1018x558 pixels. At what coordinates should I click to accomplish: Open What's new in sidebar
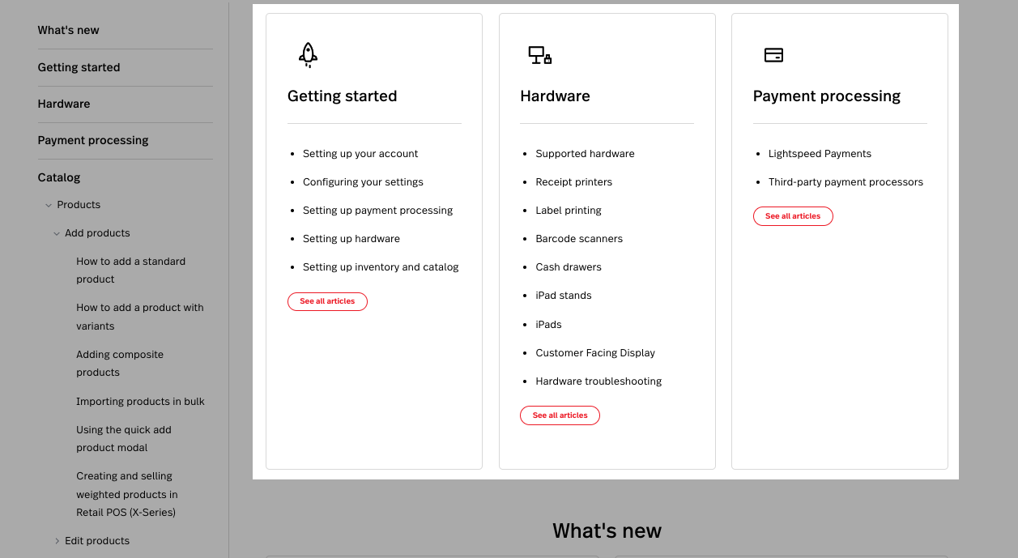68,30
